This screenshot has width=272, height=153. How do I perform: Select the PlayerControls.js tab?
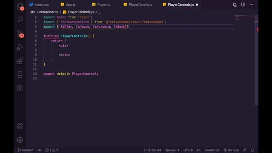click(x=181, y=5)
